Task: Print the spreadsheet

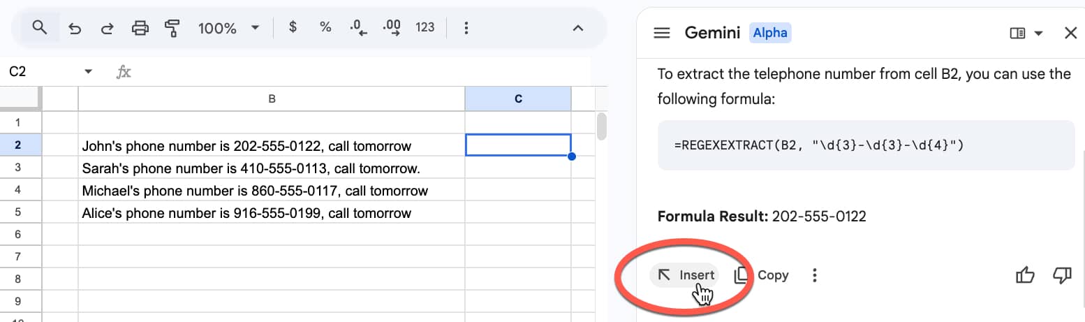Action: pyautogui.click(x=140, y=28)
